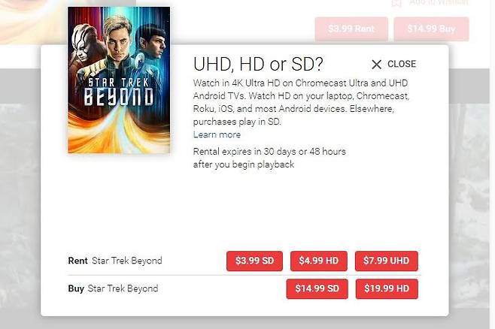
Task: Buy for $14.99 in SD
Action: tap(317, 288)
